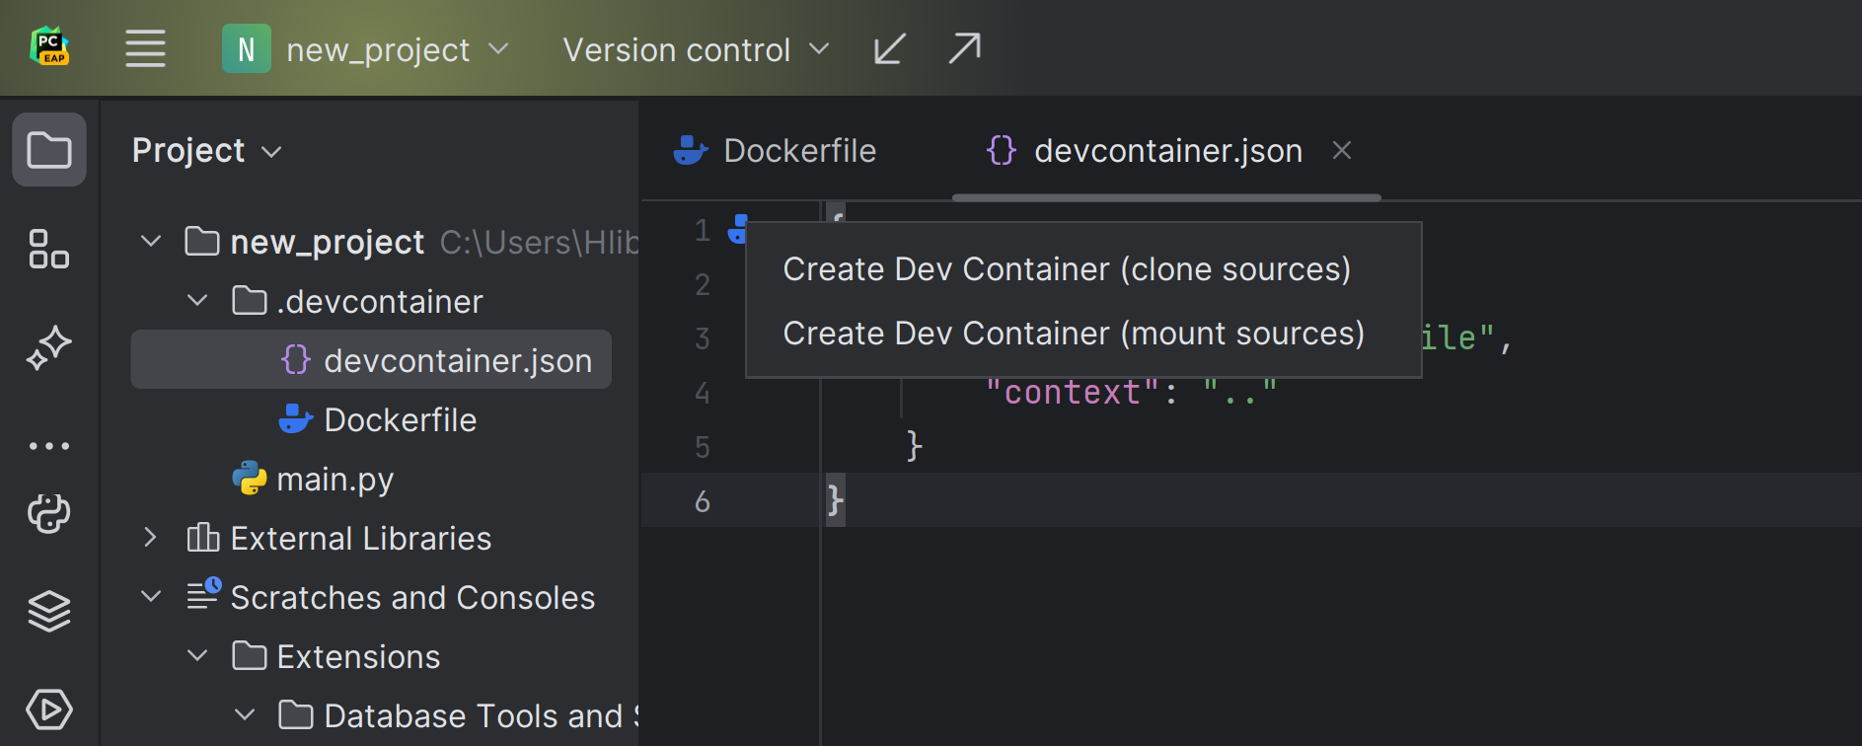
Task: Select Database Tools folder in tree
Action: tap(482, 715)
